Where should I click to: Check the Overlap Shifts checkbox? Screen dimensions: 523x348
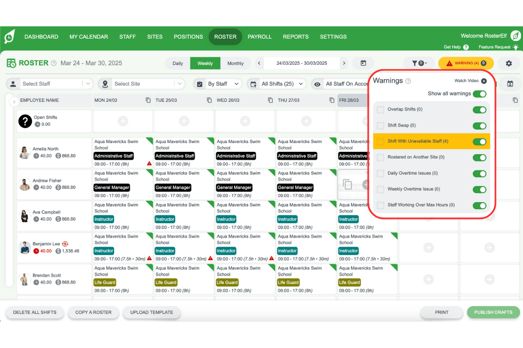(x=380, y=109)
